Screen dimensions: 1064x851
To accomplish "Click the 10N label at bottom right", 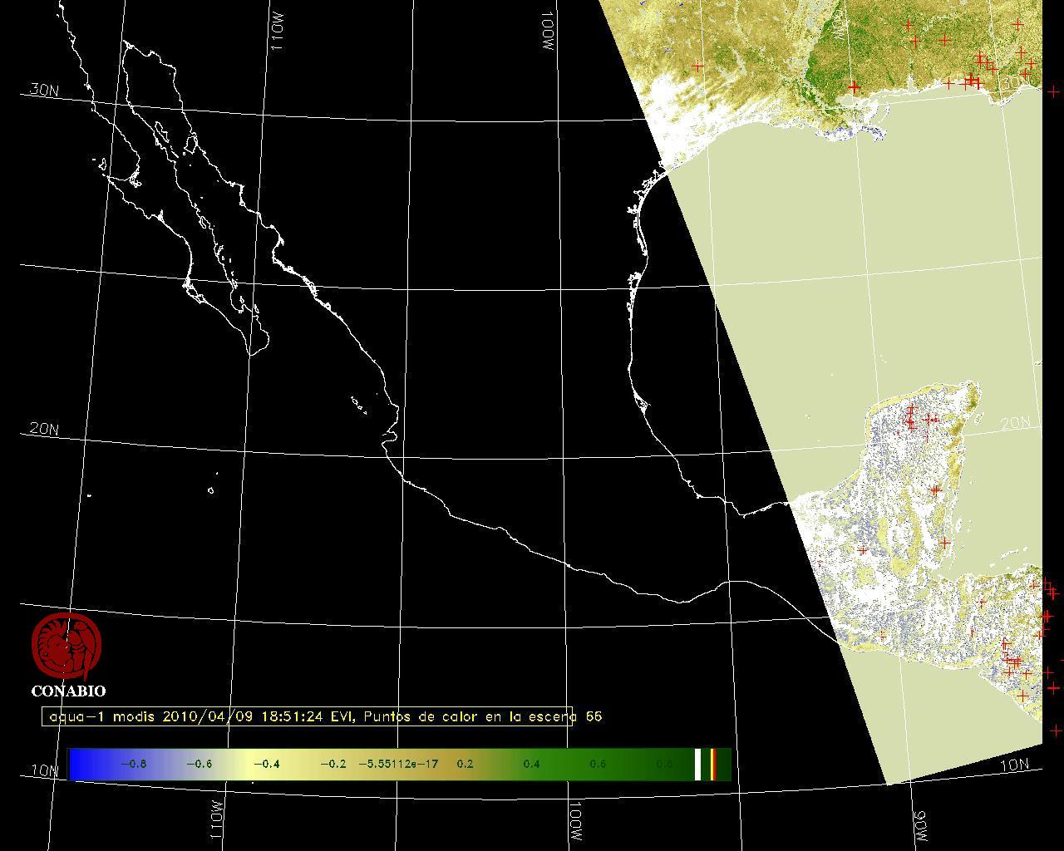I will (x=1013, y=765).
